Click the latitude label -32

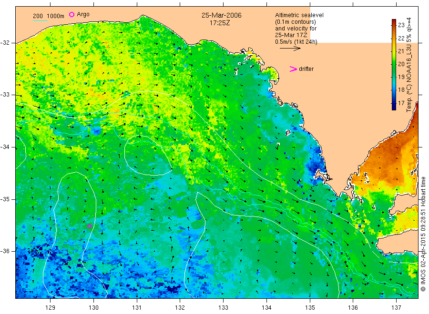pyautogui.click(x=5, y=43)
